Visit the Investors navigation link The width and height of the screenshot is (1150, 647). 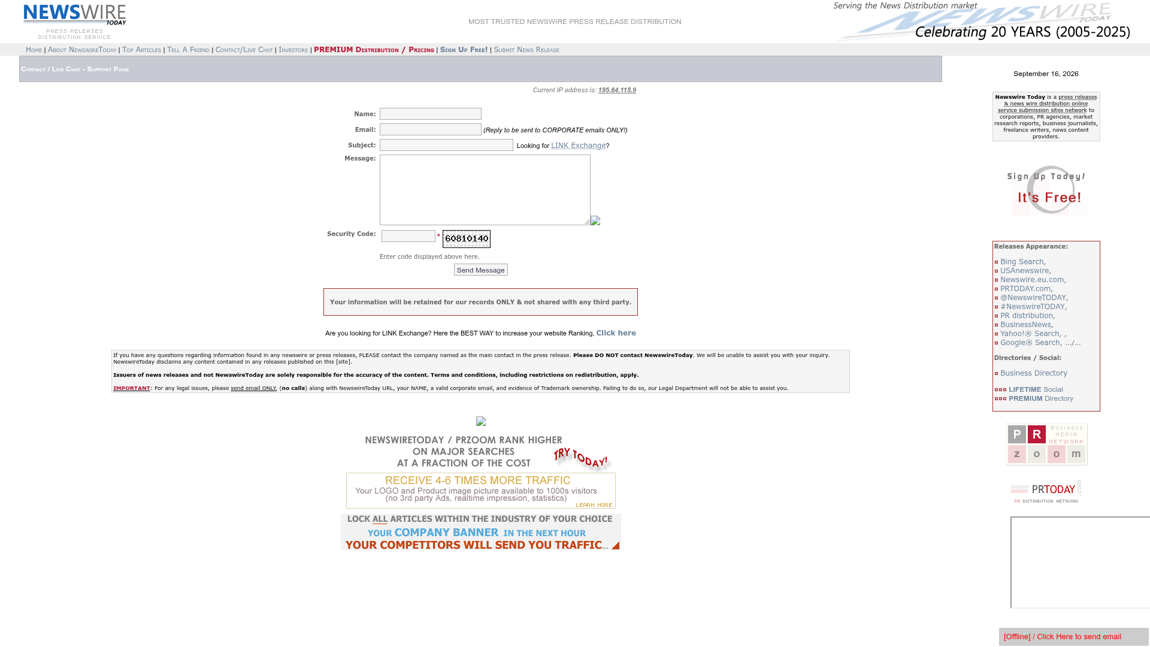[293, 50]
